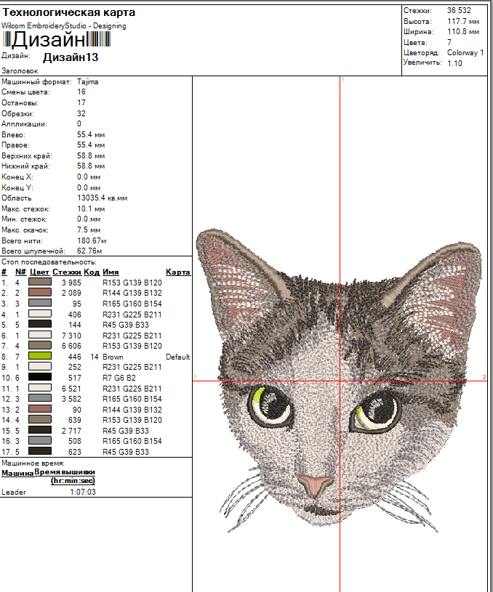Click the green marker 1 at the centerline's left end

(x=195, y=377)
